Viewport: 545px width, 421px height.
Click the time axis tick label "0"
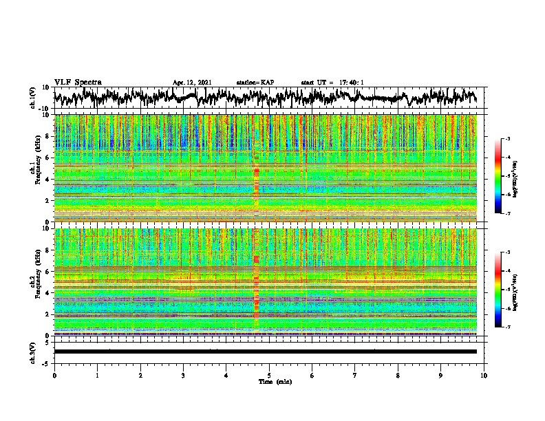(54, 376)
